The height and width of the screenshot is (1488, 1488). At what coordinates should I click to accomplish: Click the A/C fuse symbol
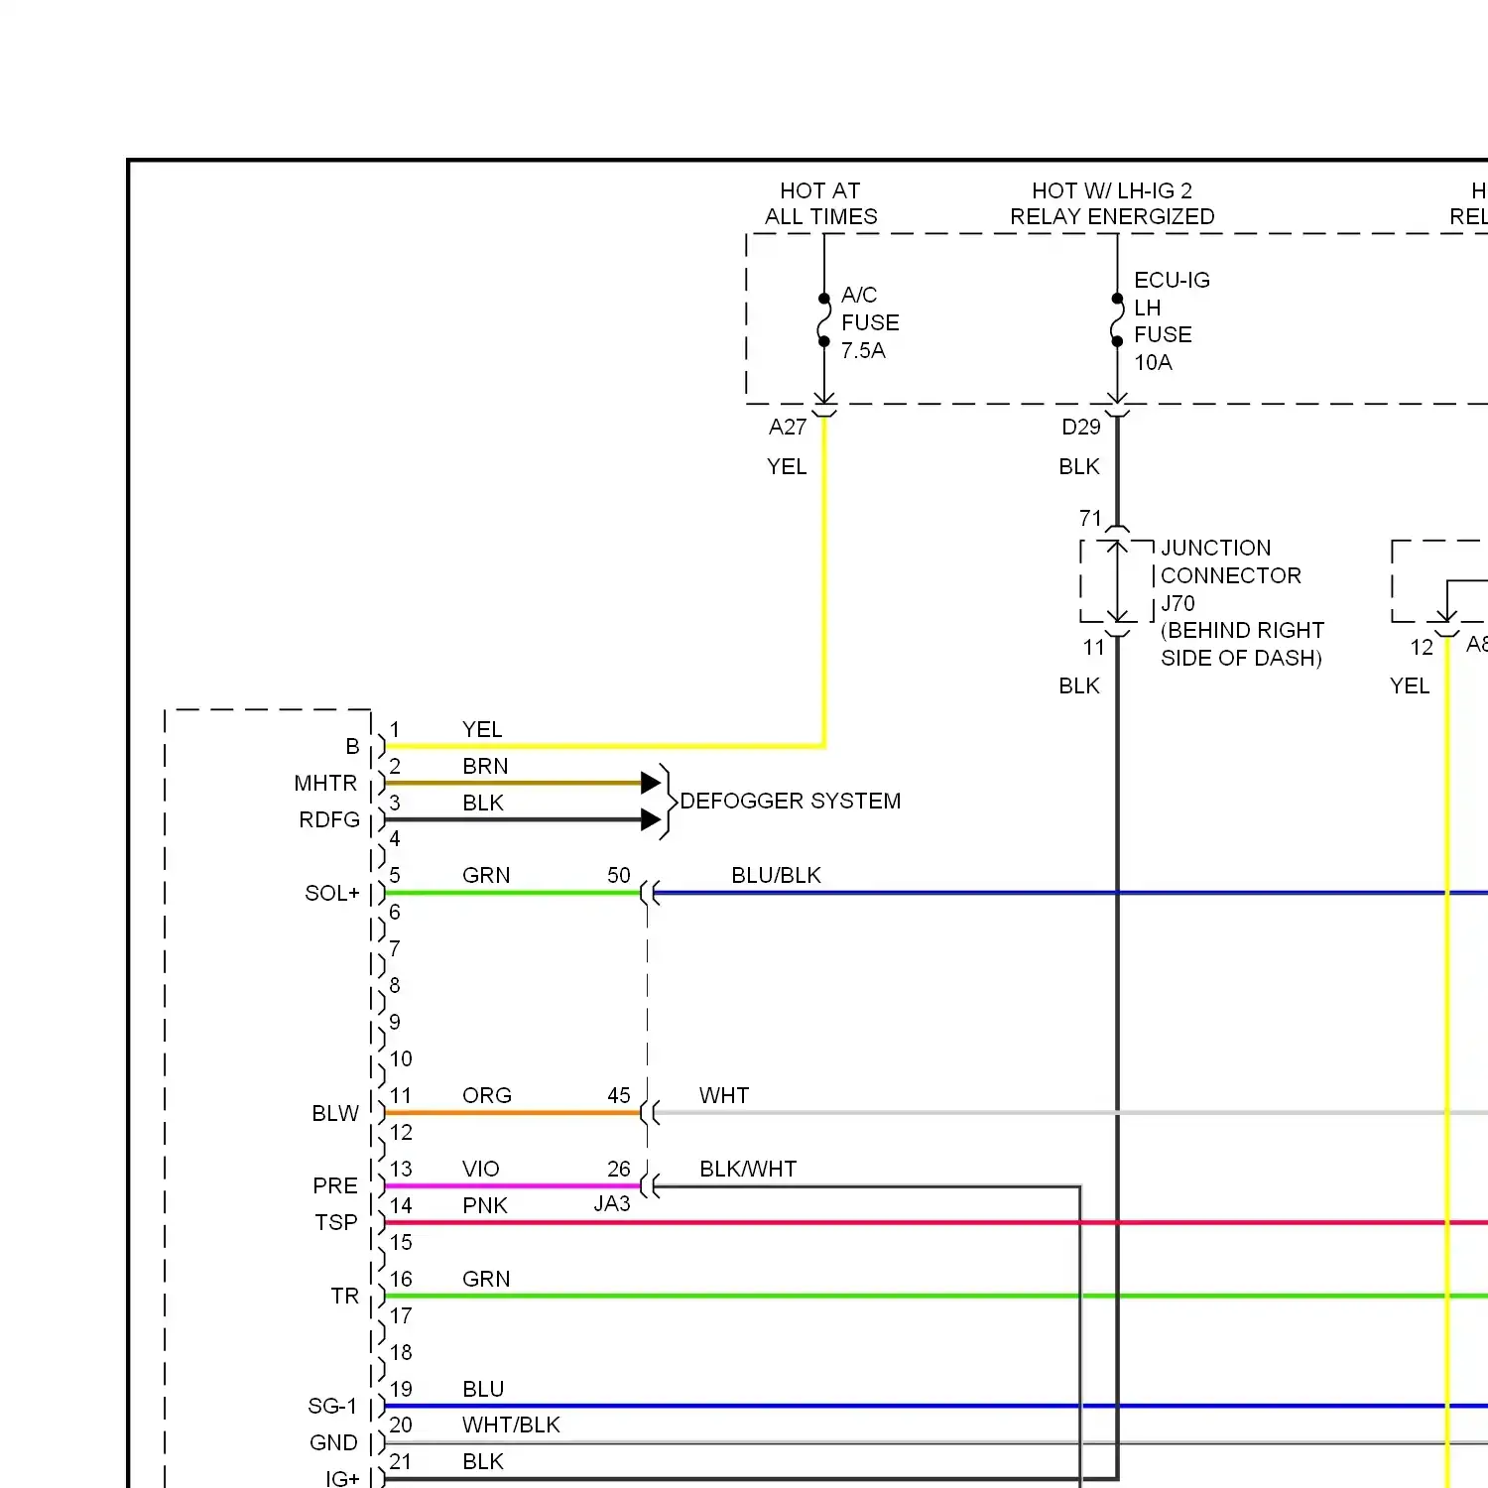coord(823,319)
